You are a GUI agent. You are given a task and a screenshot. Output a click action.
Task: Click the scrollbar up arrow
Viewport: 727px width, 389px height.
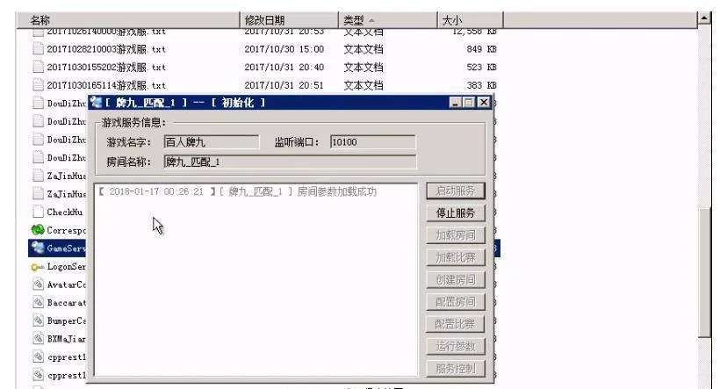tap(703, 19)
